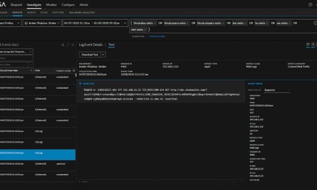
Task: Click the device IP 192.168.1.112 value
Action: point(171,66)
